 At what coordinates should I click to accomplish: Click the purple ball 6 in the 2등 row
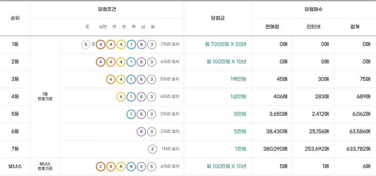[x=141, y=62]
